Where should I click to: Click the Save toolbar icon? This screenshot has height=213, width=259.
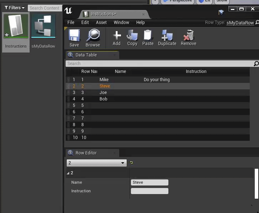[74, 35]
